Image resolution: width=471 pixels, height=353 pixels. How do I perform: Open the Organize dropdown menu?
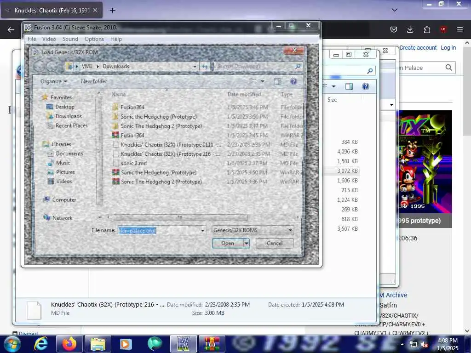54,81
